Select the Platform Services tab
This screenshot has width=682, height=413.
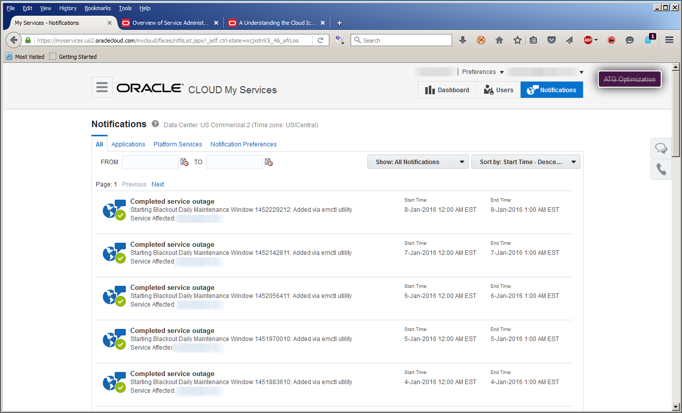coord(178,144)
